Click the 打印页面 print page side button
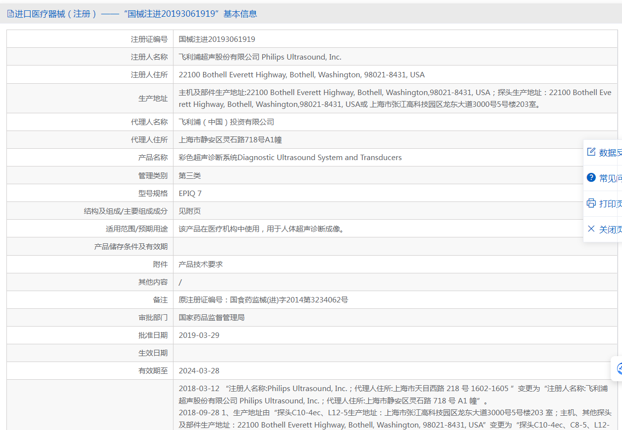622x430 pixels. pyautogui.click(x=603, y=204)
